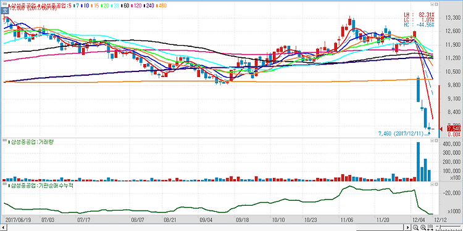463x231 pixels.
Task: Click the HC -44.56% readout
Action: coord(419,25)
